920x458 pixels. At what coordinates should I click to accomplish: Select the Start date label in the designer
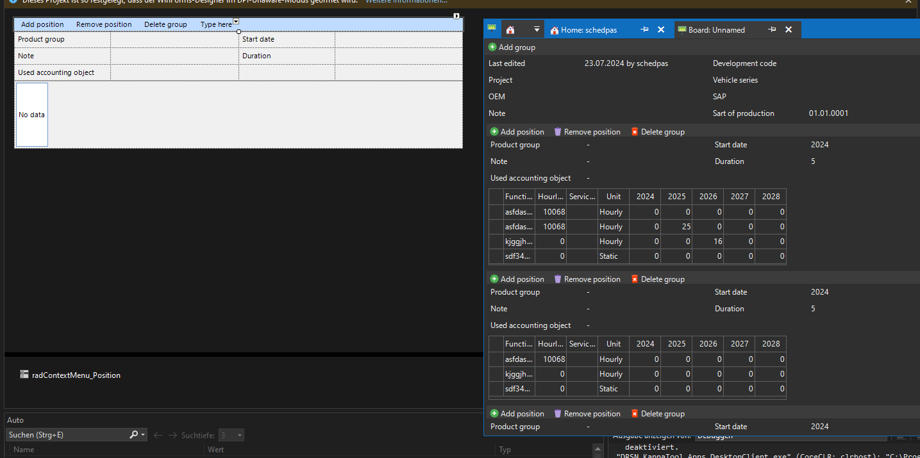[258, 39]
